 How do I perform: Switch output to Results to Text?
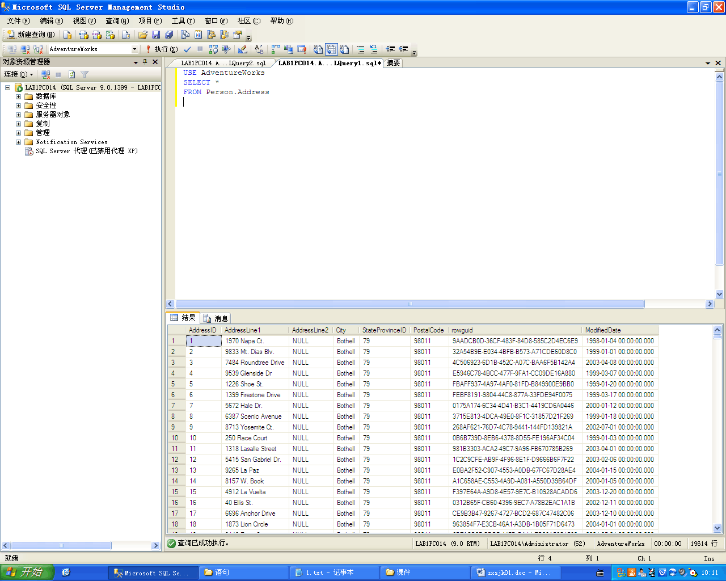pos(318,49)
